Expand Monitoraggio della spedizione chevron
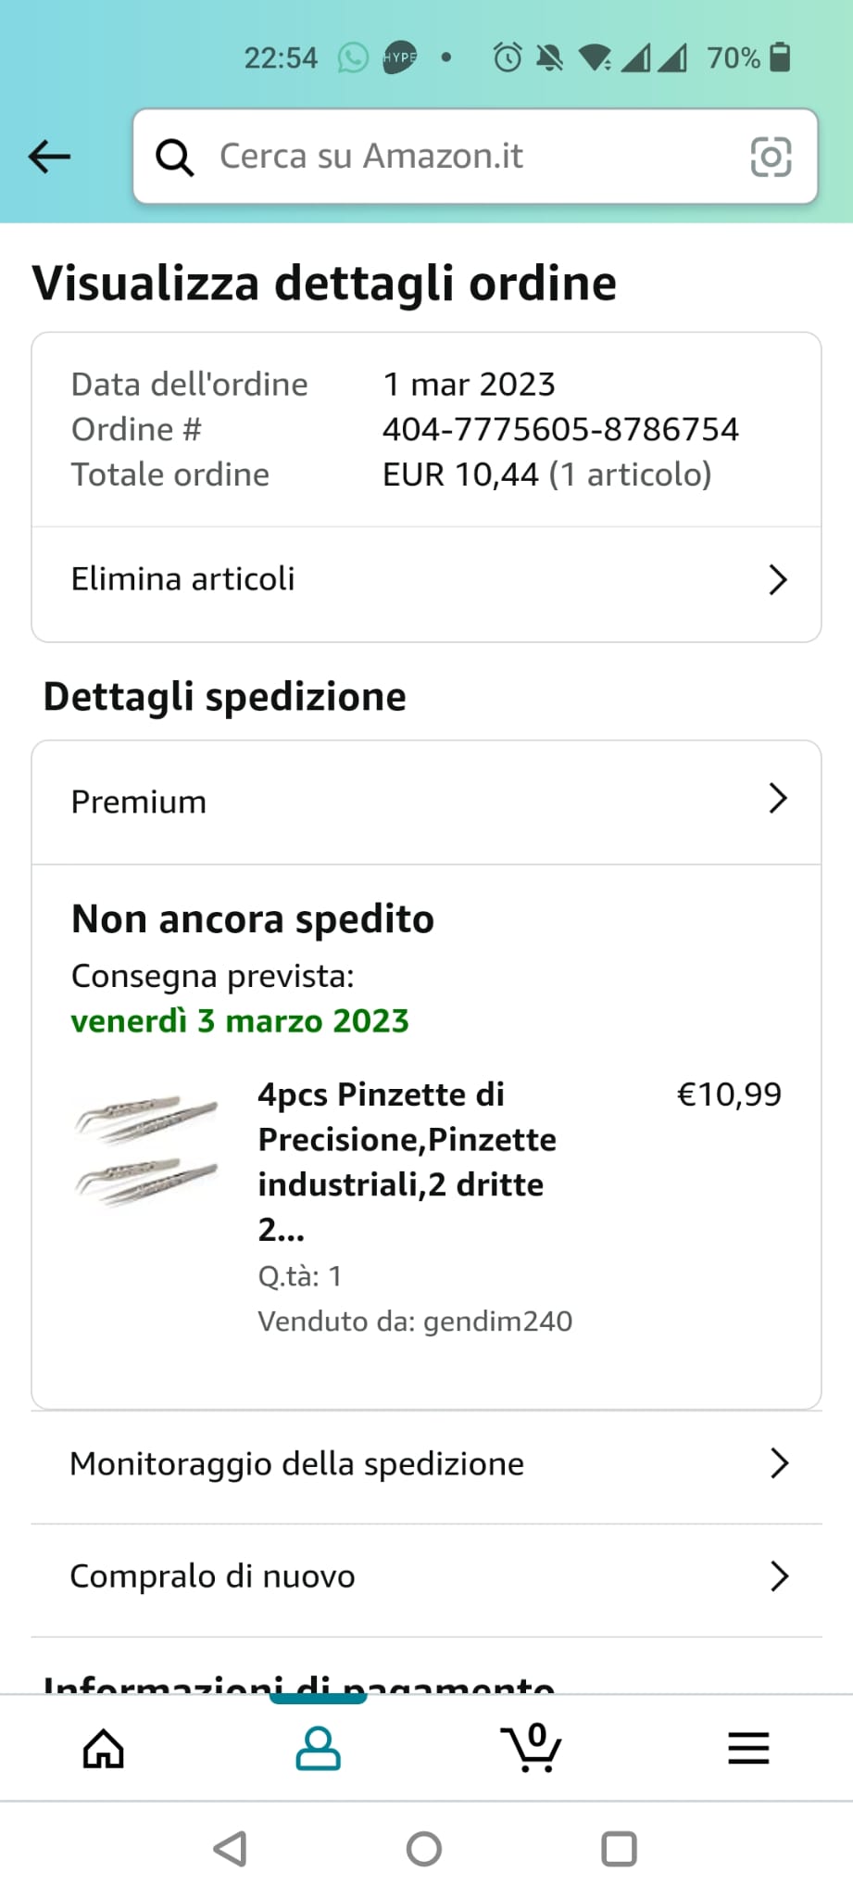Image resolution: width=853 pixels, height=1898 pixels. point(779,1464)
